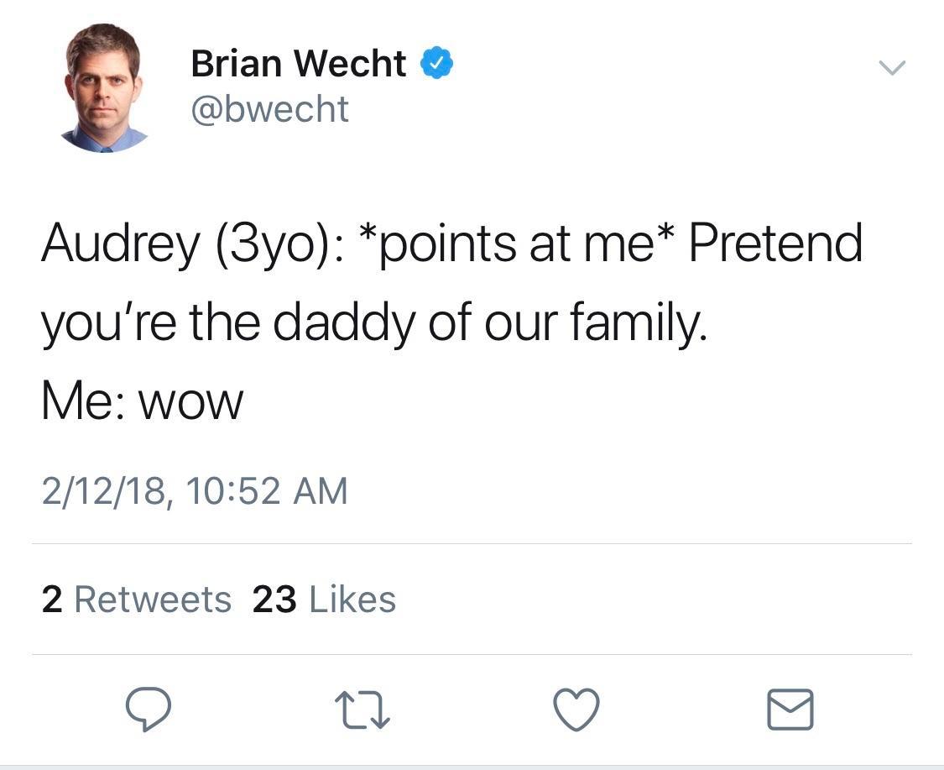
Task: Click the blue verified badge next to Brian Wecht
Action: pyautogui.click(x=438, y=61)
